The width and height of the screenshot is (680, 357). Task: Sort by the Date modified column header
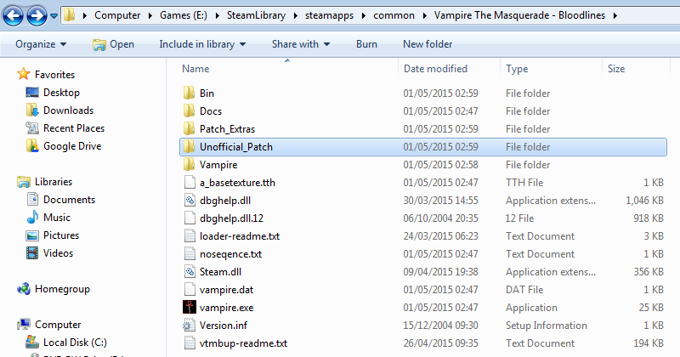coord(449,69)
